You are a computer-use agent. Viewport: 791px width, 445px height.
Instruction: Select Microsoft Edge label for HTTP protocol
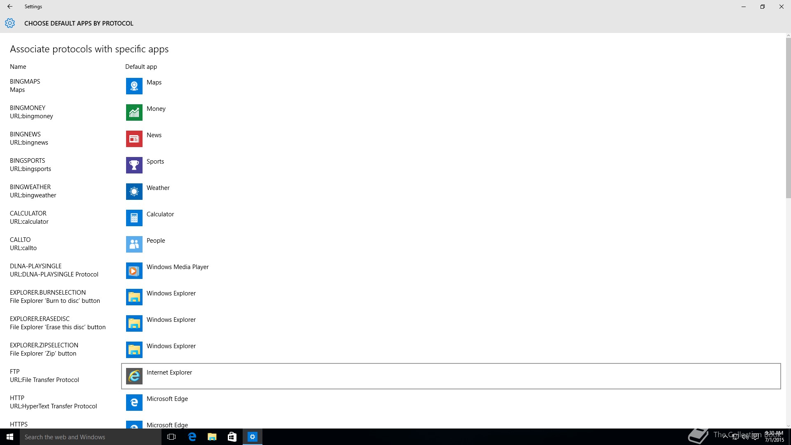click(x=167, y=399)
